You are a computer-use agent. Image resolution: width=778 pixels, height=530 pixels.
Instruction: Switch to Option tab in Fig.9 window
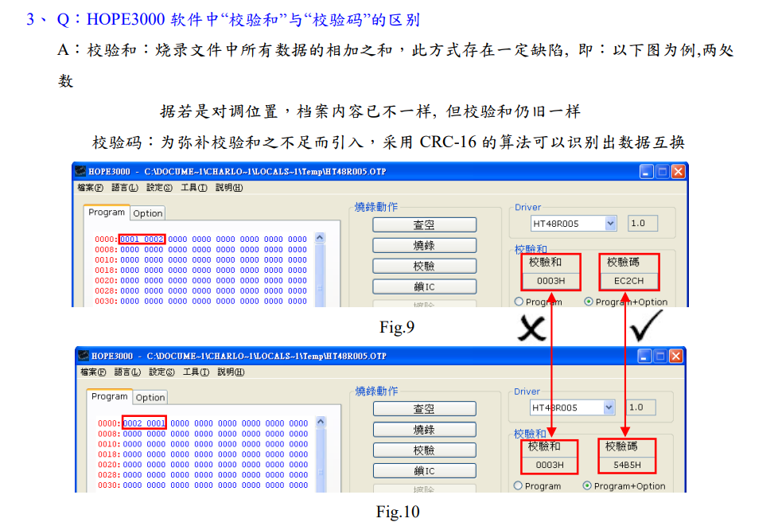point(148,213)
